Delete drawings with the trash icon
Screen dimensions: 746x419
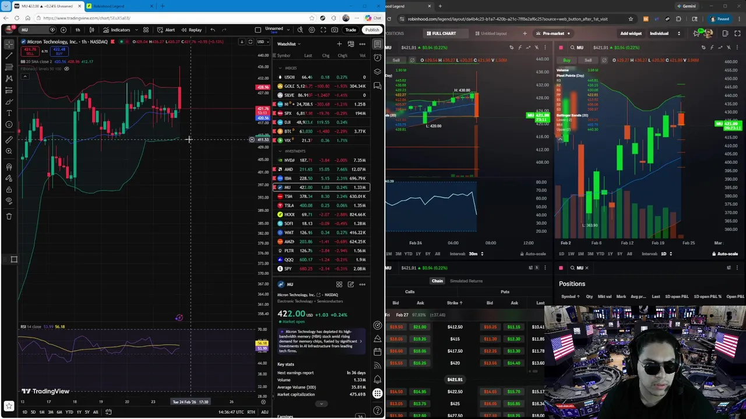pyautogui.click(x=9, y=216)
